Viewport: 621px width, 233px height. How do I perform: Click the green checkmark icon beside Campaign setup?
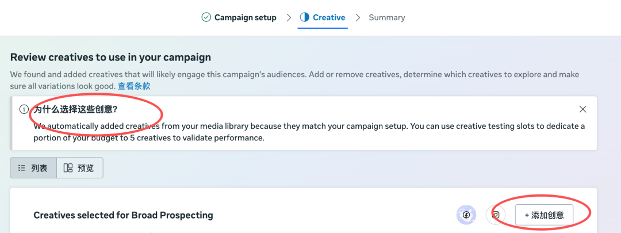click(x=206, y=17)
